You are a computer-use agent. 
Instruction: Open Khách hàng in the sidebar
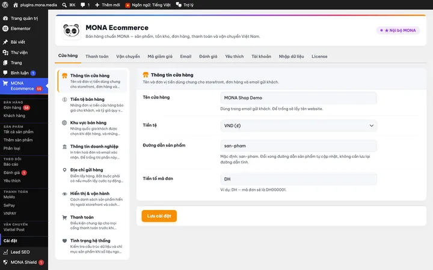[14, 116]
